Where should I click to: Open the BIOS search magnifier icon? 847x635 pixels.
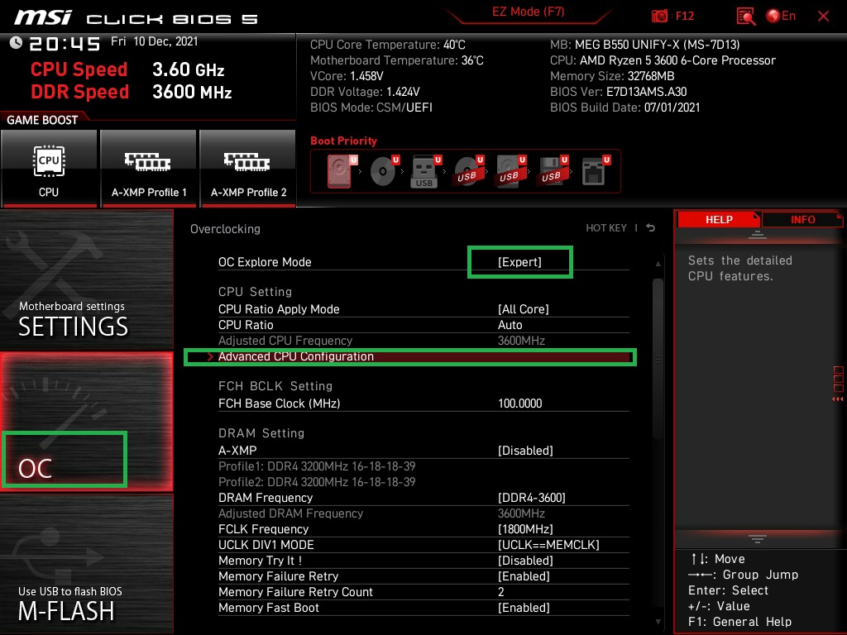pos(746,17)
